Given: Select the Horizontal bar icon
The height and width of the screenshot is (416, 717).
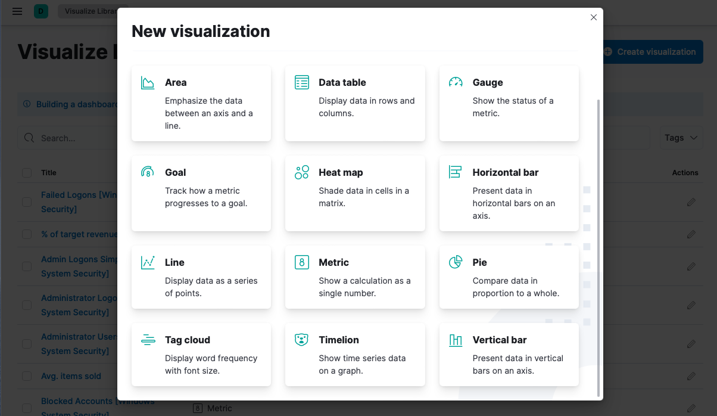Looking at the screenshot, I should tap(456, 173).
